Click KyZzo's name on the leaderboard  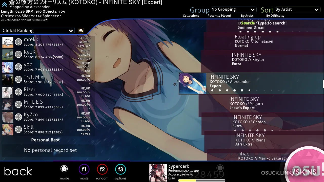point(31,115)
